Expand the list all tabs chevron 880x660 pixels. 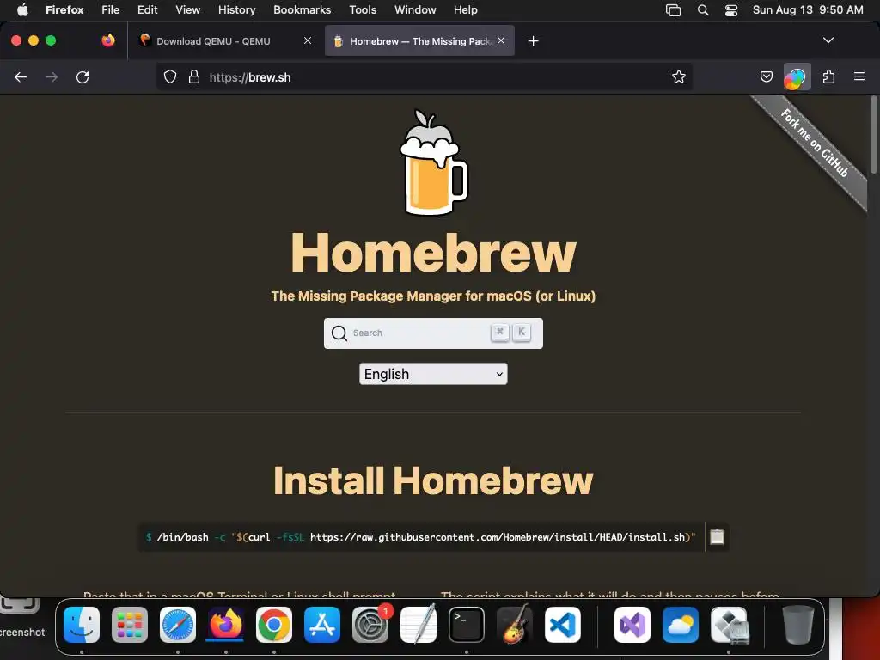click(828, 40)
